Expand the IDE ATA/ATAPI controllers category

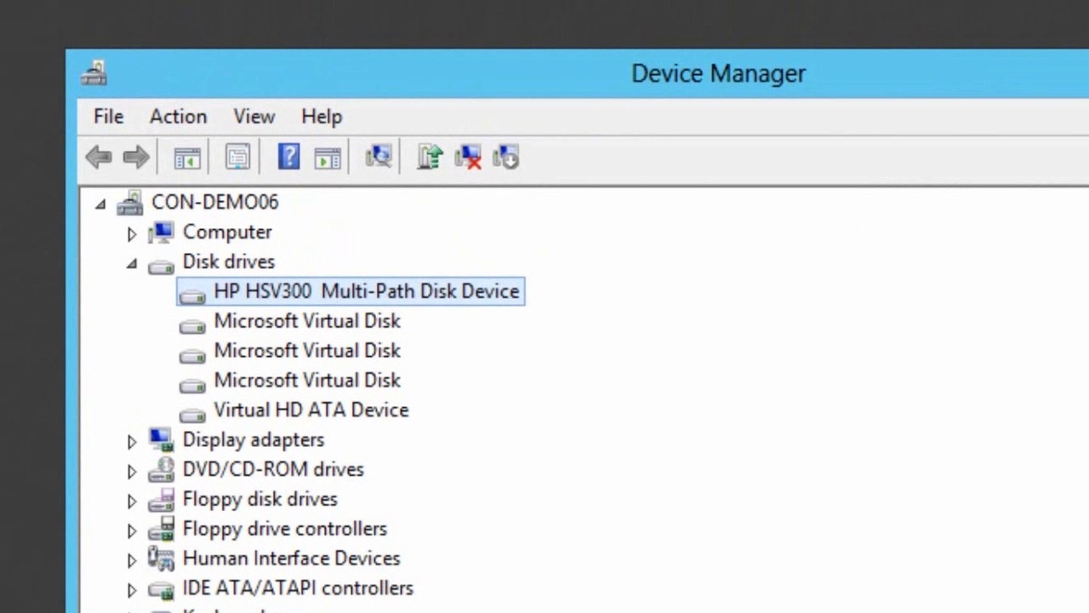click(132, 590)
